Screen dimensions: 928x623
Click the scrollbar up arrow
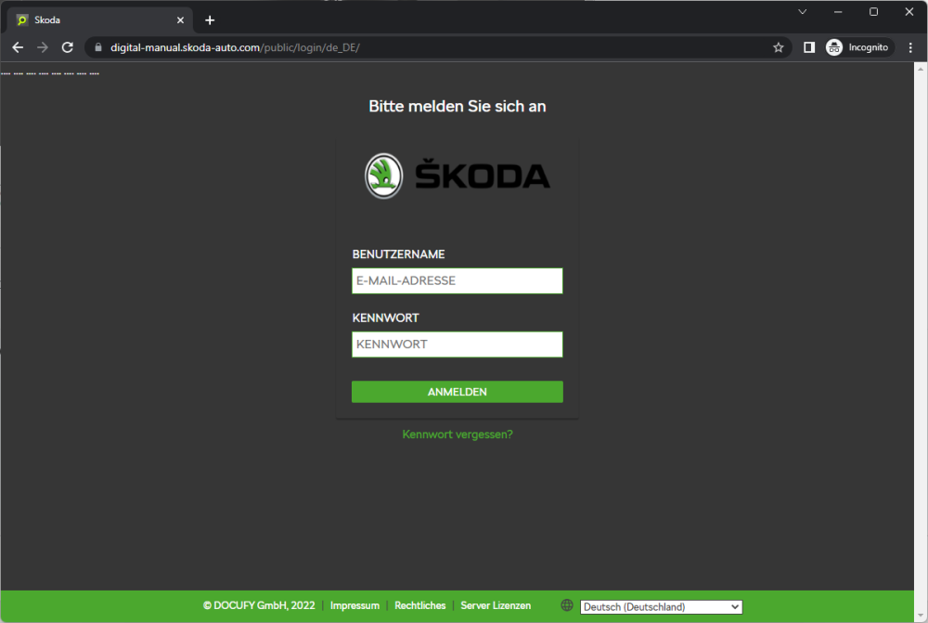921,69
